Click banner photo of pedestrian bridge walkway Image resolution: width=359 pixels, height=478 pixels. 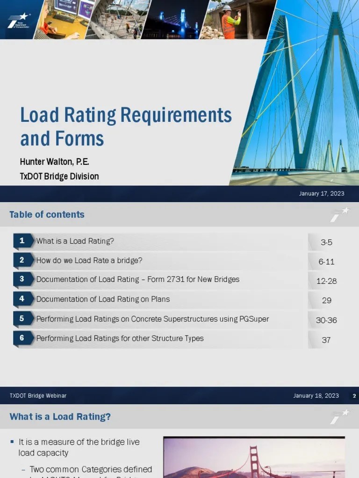pyautogui.click(x=118, y=20)
